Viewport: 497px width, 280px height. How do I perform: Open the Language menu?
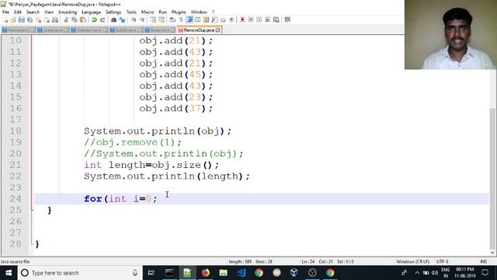[x=92, y=12]
